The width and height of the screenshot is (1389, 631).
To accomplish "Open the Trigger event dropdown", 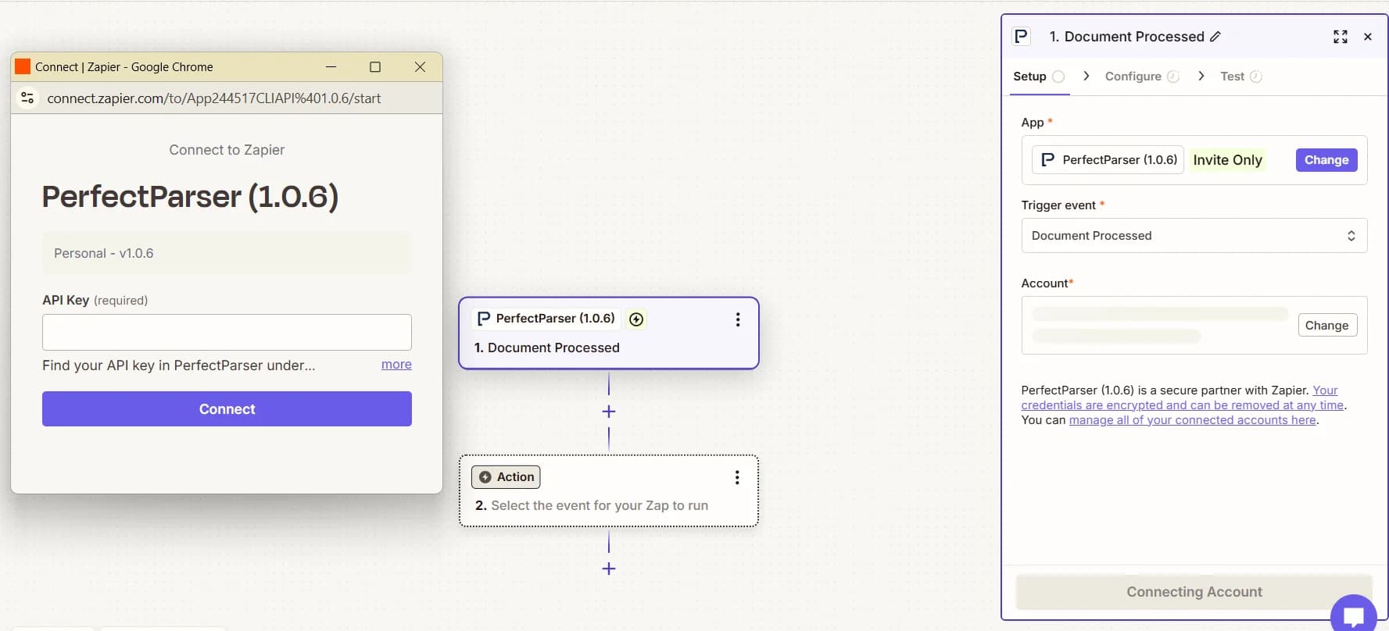I will point(1194,235).
